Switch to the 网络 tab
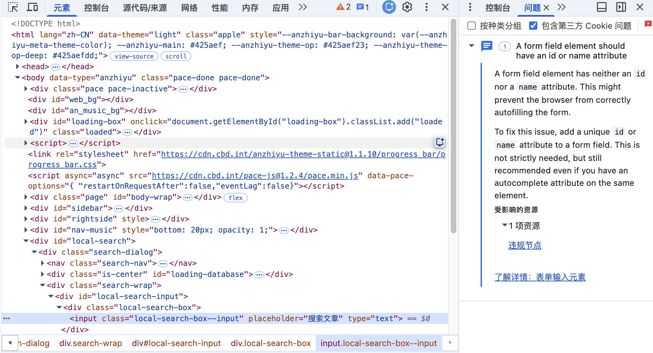Image resolution: width=653 pixels, height=353 pixels. click(x=189, y=8)
